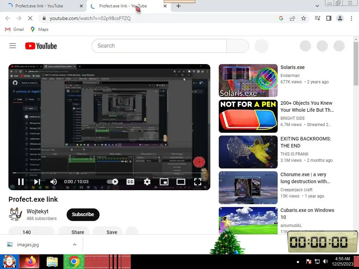Open the Wojtekyt channel avatar

[x=15, y=214]
